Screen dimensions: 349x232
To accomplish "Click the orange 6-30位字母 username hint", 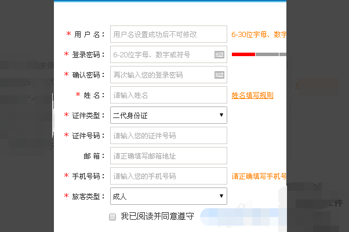I will click(x=259, y=35).
